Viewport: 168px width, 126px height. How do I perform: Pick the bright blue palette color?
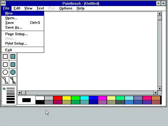pos(93,98)
